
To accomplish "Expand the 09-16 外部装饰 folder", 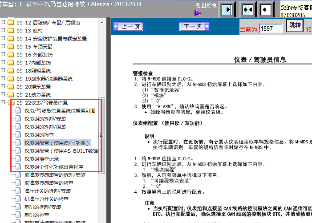I will click(x=3, y=54).
